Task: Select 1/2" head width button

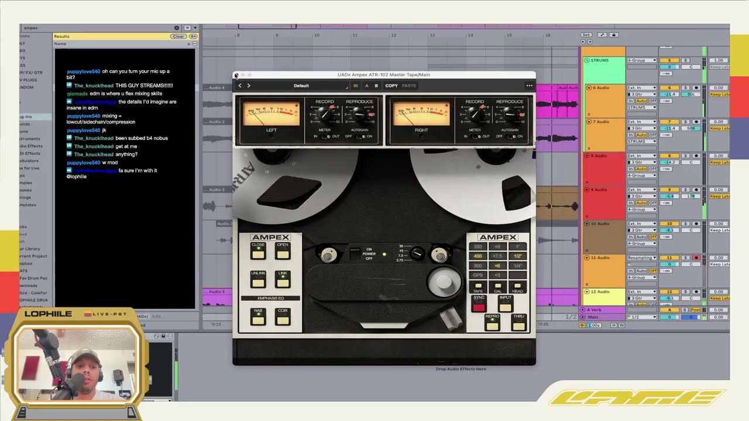Action: click(x=517, y=256)
